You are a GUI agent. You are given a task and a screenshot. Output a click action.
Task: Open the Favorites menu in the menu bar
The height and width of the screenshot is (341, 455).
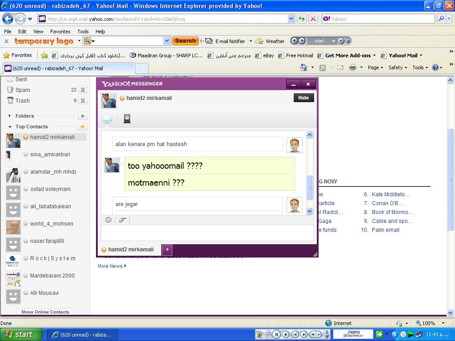tap(60, 32)
